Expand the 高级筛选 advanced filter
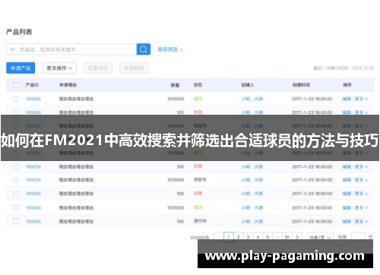380x275 pixels. click(170, 49)
